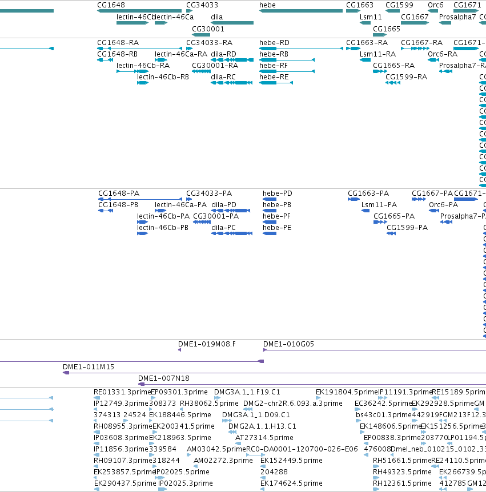The image size is (486, 492).
Task: Select EST DMG3A.1_1.D09.C1
Action: (x=256, y=415)
